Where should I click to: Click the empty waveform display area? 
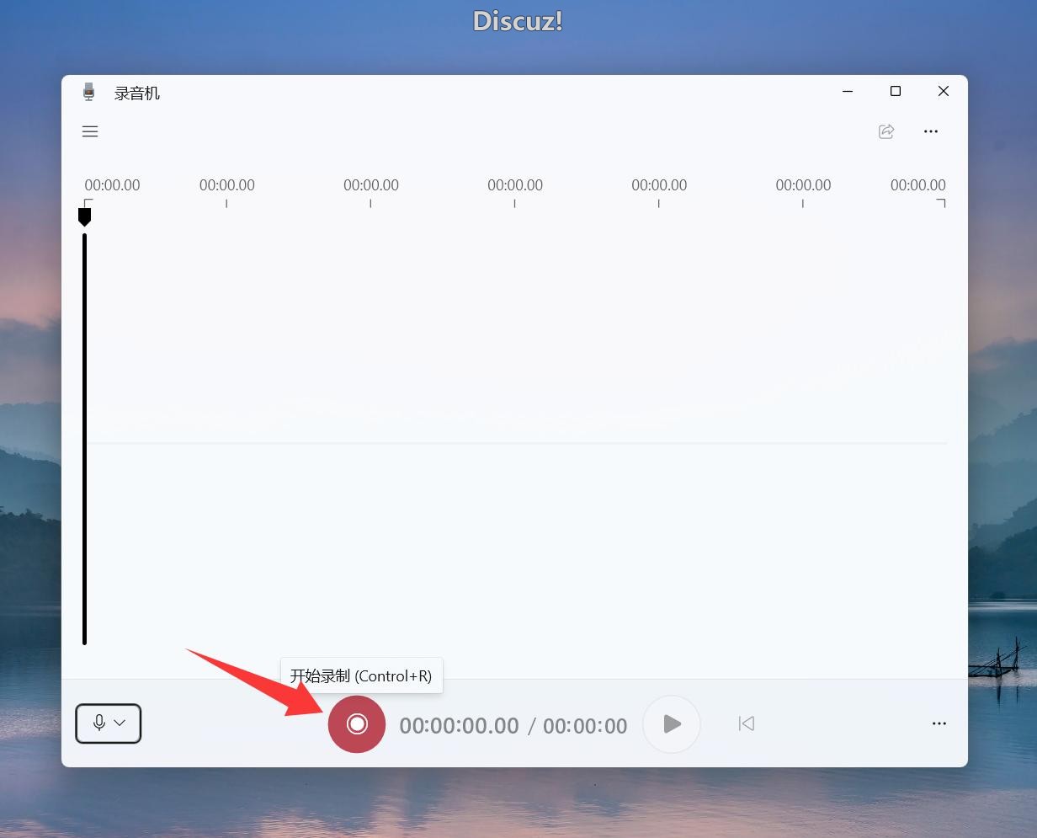click(x=515, y=438)
